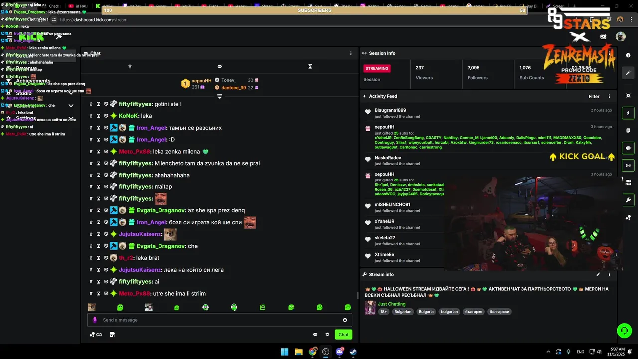Screen dimensions: 638x359
Task: Ban the user on 'leka zenka milena' row
Action: pyautogui.click(x=106, y=151)
